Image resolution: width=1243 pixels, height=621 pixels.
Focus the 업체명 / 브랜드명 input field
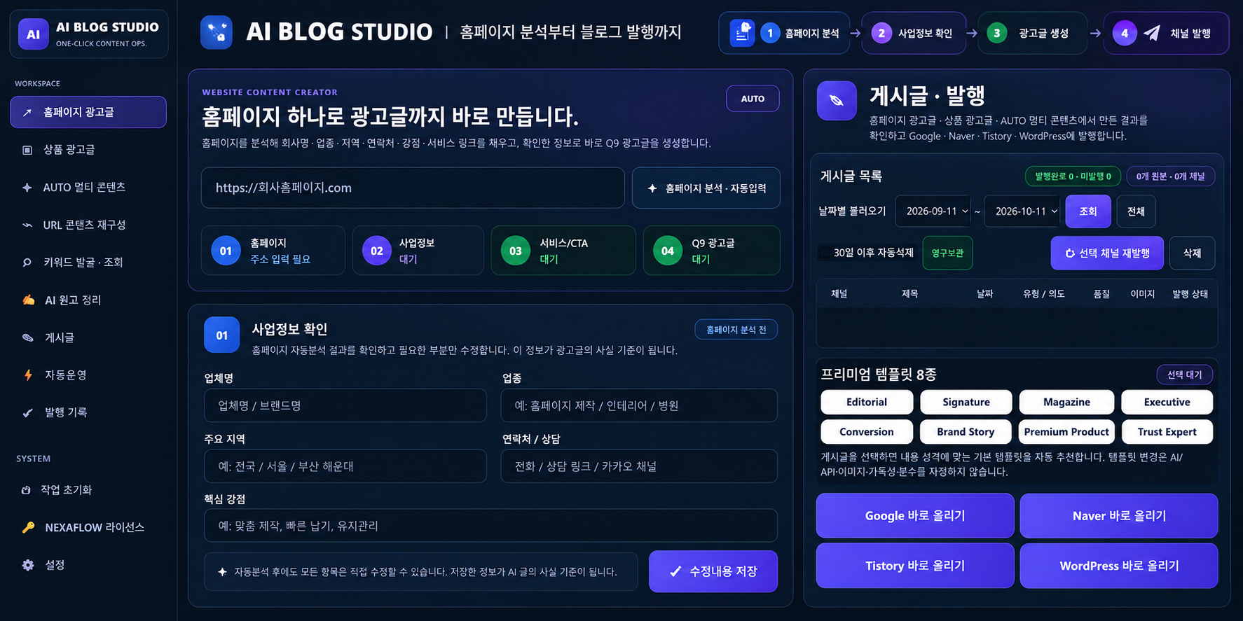coord(345,405)
